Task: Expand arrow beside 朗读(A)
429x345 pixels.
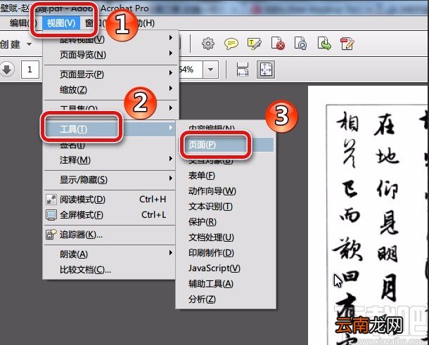Action: pos(171,252)
